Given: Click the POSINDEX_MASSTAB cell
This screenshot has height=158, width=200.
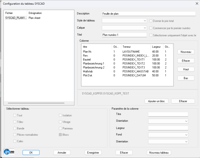Looking at the screenshot, I should point(136,72).
